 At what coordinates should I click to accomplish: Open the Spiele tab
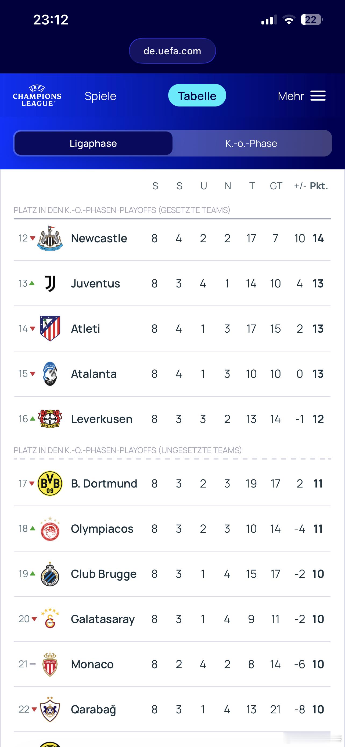[x=100, y=96]
